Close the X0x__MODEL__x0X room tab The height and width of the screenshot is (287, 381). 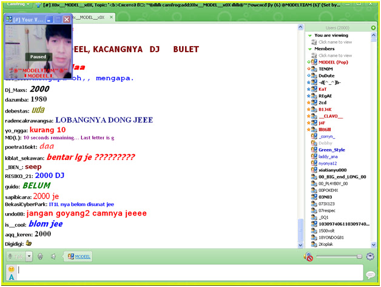pyautogui.click(x=111, y=17)
